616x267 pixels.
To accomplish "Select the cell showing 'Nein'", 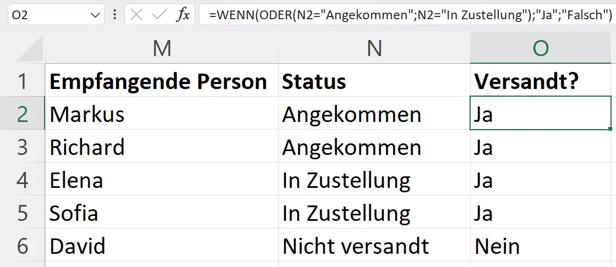I will [x=541, y=246].
